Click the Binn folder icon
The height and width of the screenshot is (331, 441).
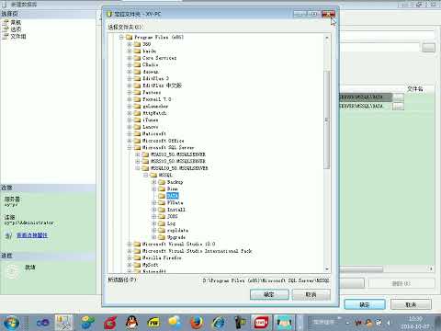pos(162,188)
